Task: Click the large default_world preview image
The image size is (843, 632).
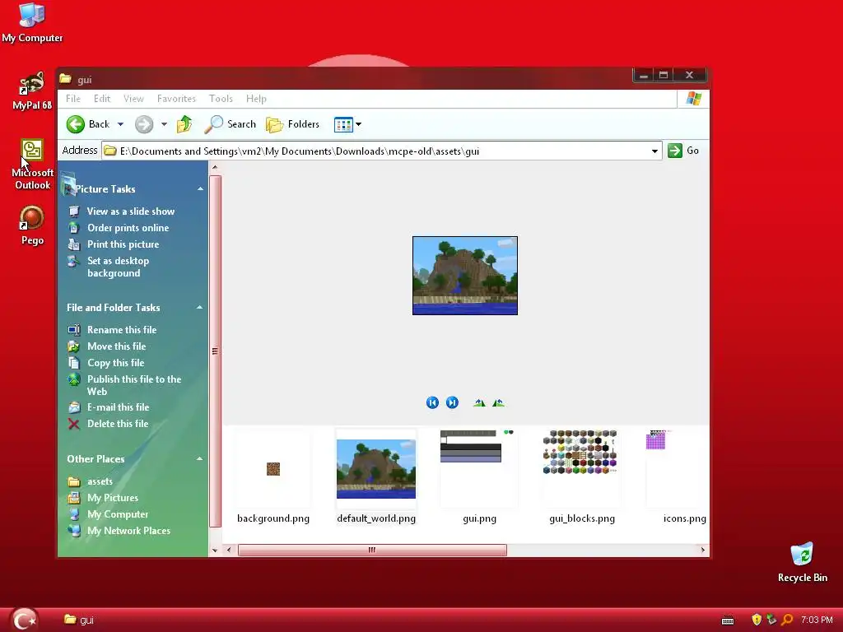Action: coord(465,276)
